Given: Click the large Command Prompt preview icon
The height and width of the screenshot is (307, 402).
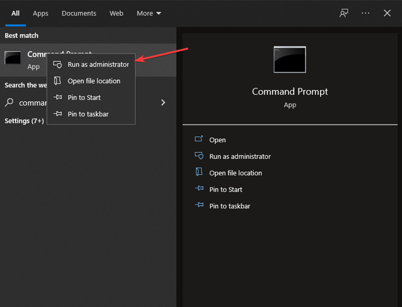Looking at the screenshot, I should point(290,59).
